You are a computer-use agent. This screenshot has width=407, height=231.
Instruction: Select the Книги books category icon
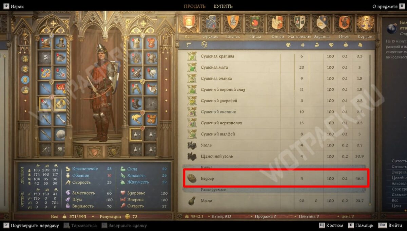point(277,22)
